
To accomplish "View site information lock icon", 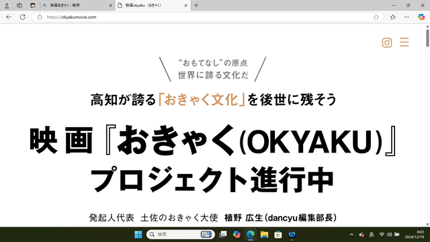I will coord(40,17).
